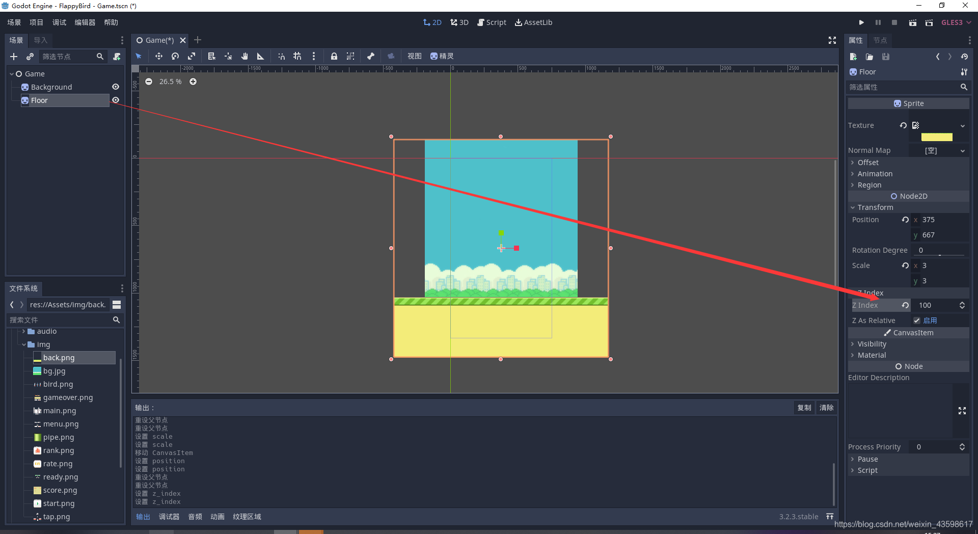Add new scene tab with plus
Screen dimensions: 978x534
click(198, 40)
